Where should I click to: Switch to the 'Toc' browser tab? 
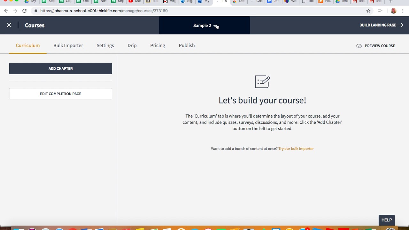tap(307, 1)
